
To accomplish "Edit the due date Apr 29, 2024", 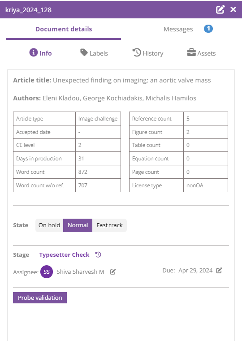I will point(219,270).
